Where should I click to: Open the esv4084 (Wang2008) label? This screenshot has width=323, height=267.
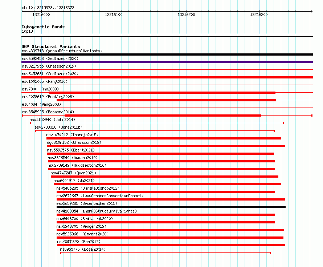point(41,104)
